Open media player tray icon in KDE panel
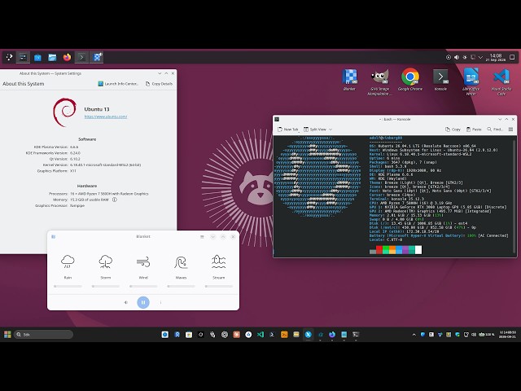 (x=449, y=57)
